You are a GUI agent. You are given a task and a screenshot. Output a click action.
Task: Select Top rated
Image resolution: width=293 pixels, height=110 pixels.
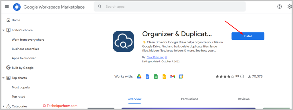click(x=19, y=97)
